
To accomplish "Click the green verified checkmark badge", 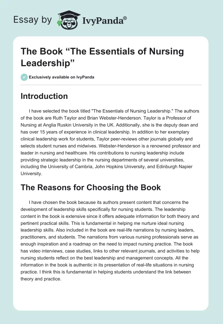I will 24,77.
